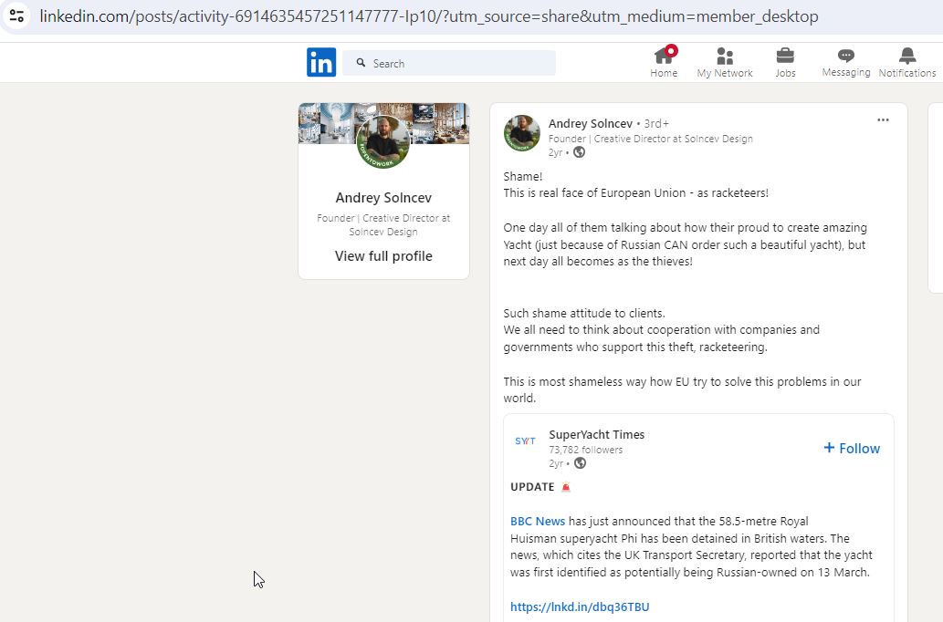Open the SuperYacht Times page name

597,434
